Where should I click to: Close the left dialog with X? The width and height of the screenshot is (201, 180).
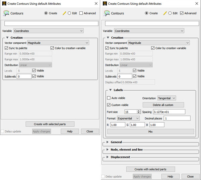click(x=96, y=3)
